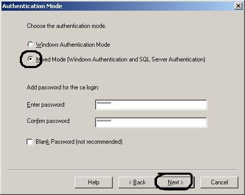Click the masked asterisks in Confirm password box
This screenshot has width=245, height=195.
pos(104,121)
